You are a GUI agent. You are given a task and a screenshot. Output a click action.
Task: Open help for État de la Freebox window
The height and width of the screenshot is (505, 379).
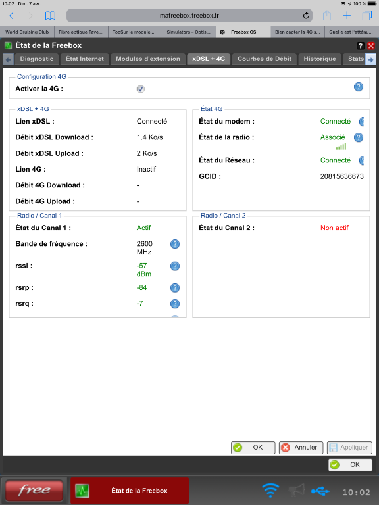point(361,46)
